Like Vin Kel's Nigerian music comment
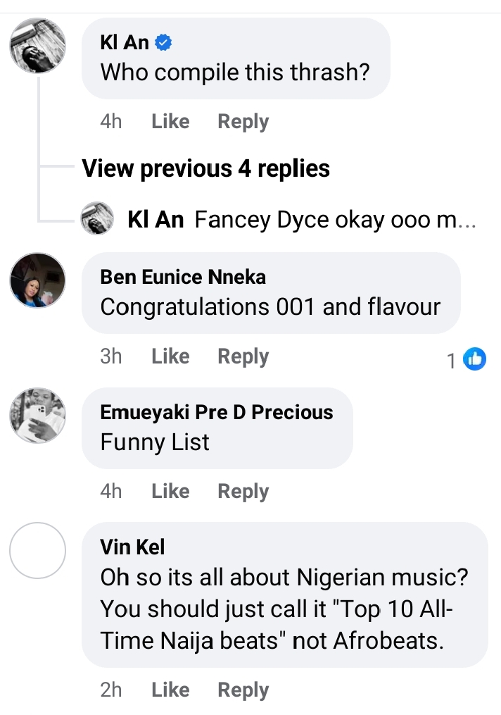This screenshot has width=501, height=715. coord(170,690)
